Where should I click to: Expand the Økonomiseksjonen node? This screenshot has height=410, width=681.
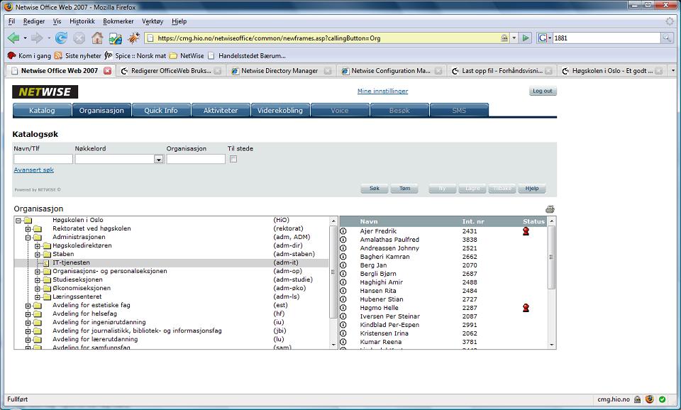[x=38, y=289]
